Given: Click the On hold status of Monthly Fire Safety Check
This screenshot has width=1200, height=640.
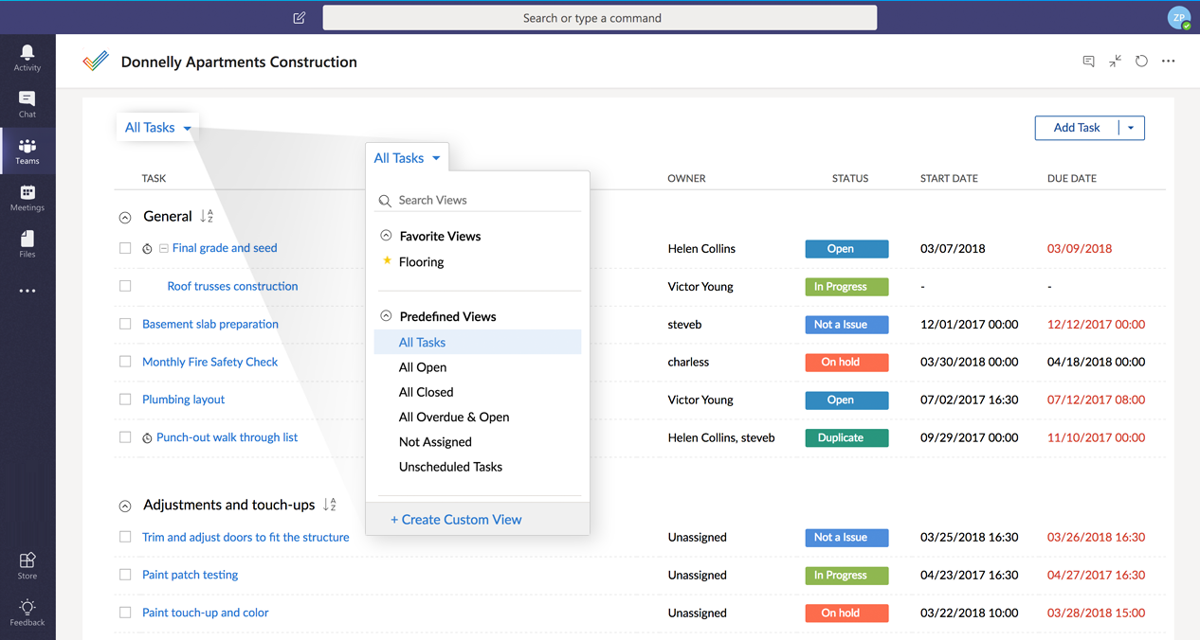Looking at the screenshot, I should pos(846,363).
